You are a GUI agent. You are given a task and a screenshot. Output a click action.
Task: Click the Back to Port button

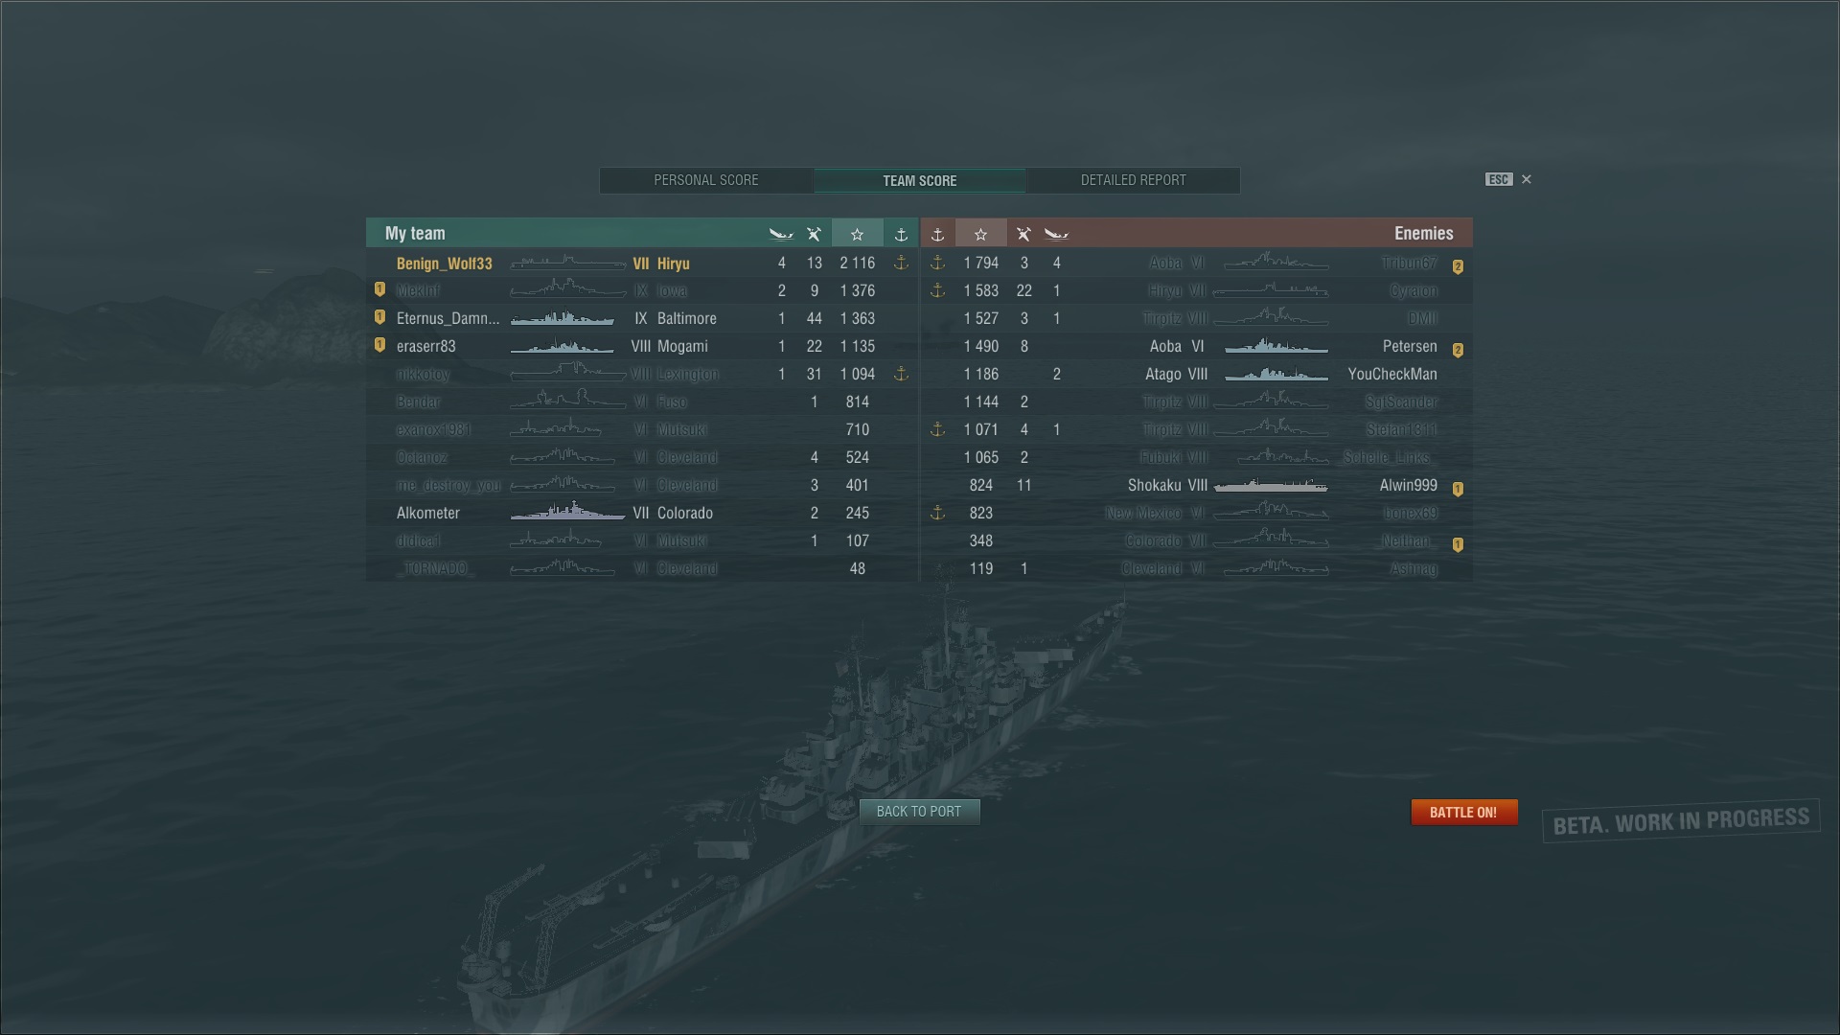coord(919,812)
